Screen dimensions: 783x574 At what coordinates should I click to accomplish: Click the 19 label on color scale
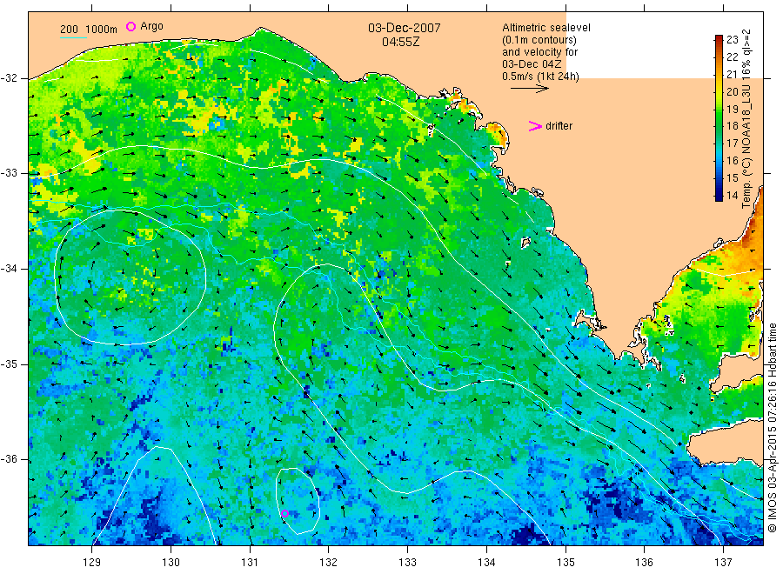(x=732, y=109)
